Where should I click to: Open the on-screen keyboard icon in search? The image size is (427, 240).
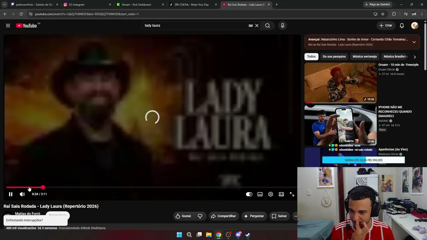pyautogui.click(x=251, y=26)
